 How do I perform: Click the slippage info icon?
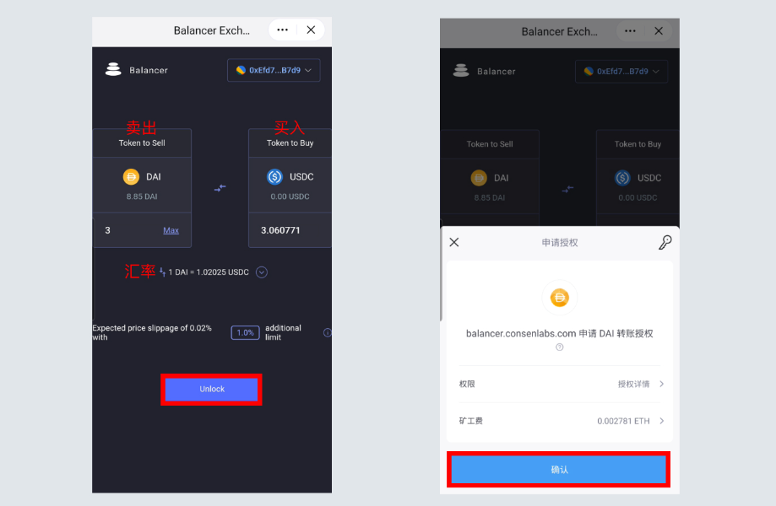pos(327,332)
